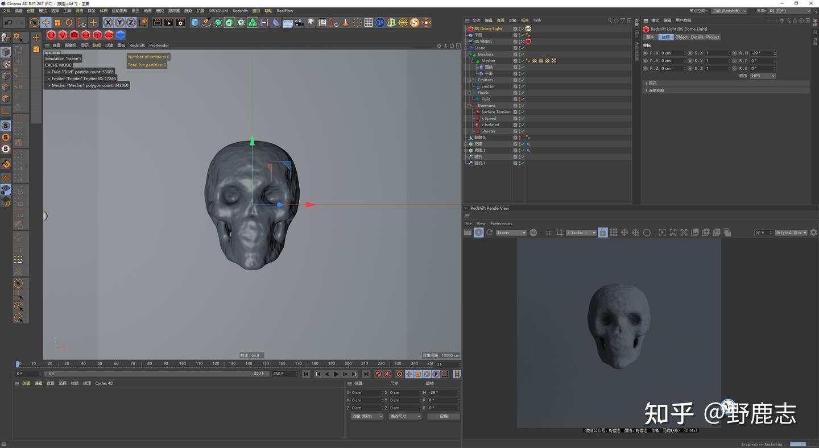The width and height of the screenshot is (819, 448).
Task: Open the RealFlow Emitter icon in the tree
Action: (478, 86)
